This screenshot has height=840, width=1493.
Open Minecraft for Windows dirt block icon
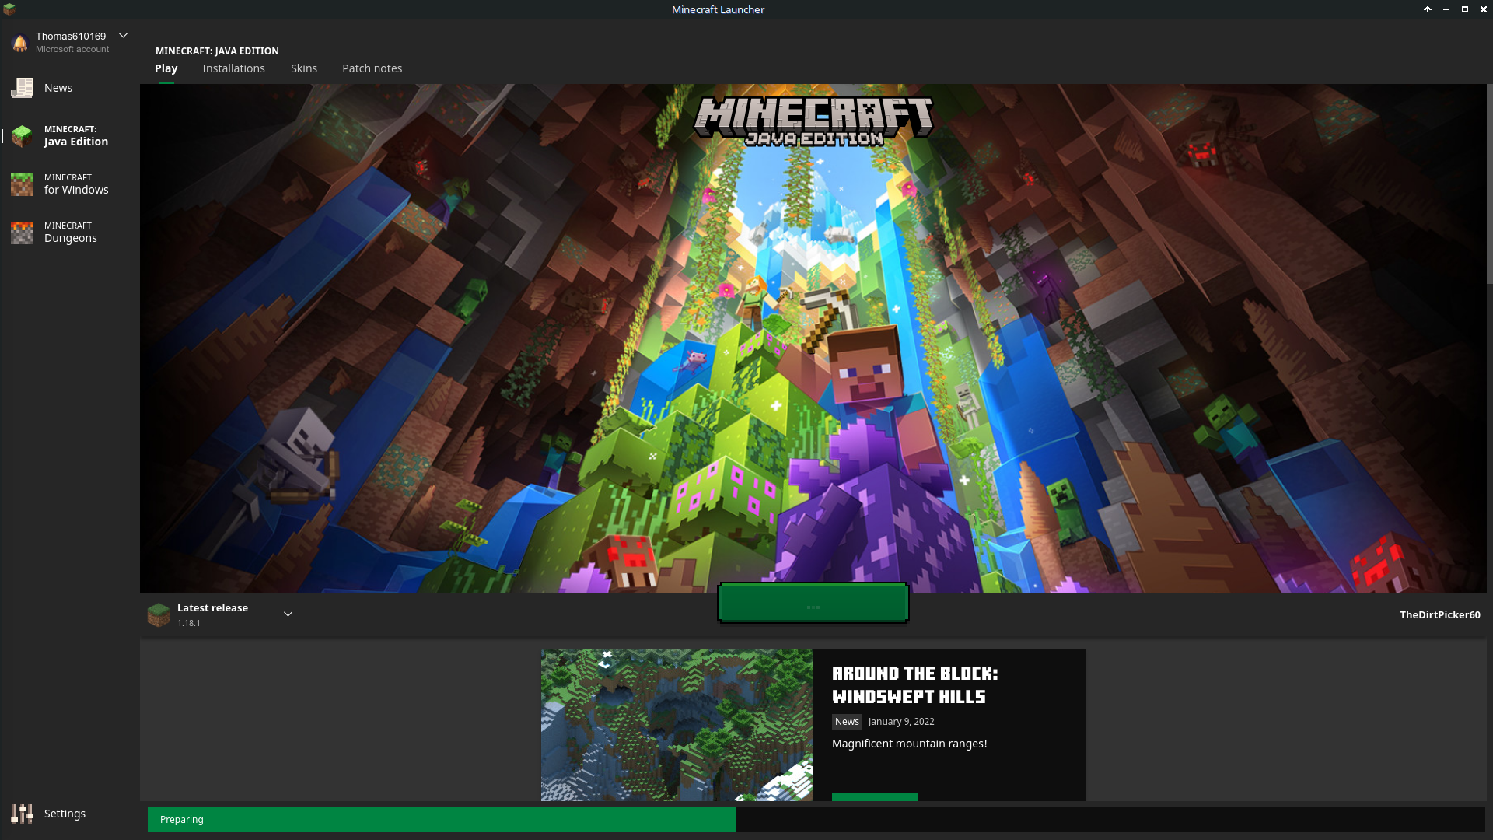[22, 184]
